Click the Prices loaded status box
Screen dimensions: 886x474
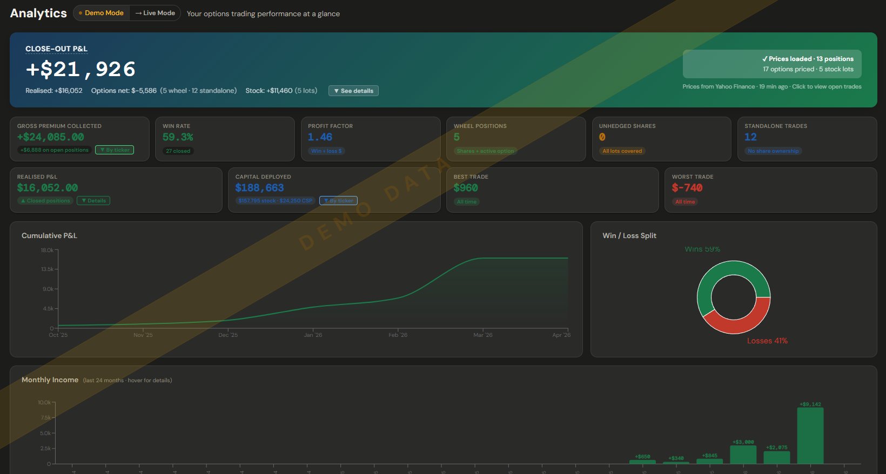click(x=772, y=64)
